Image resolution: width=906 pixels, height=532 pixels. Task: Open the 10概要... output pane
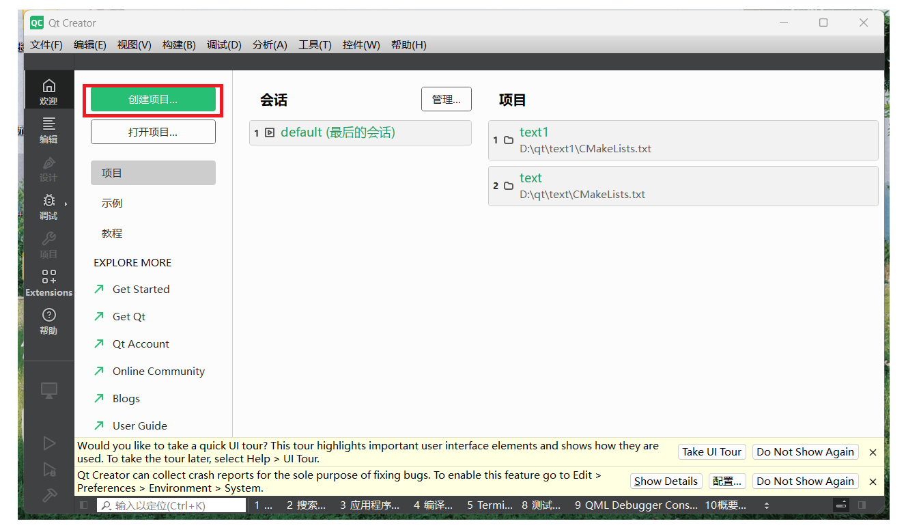pos(725,505)
